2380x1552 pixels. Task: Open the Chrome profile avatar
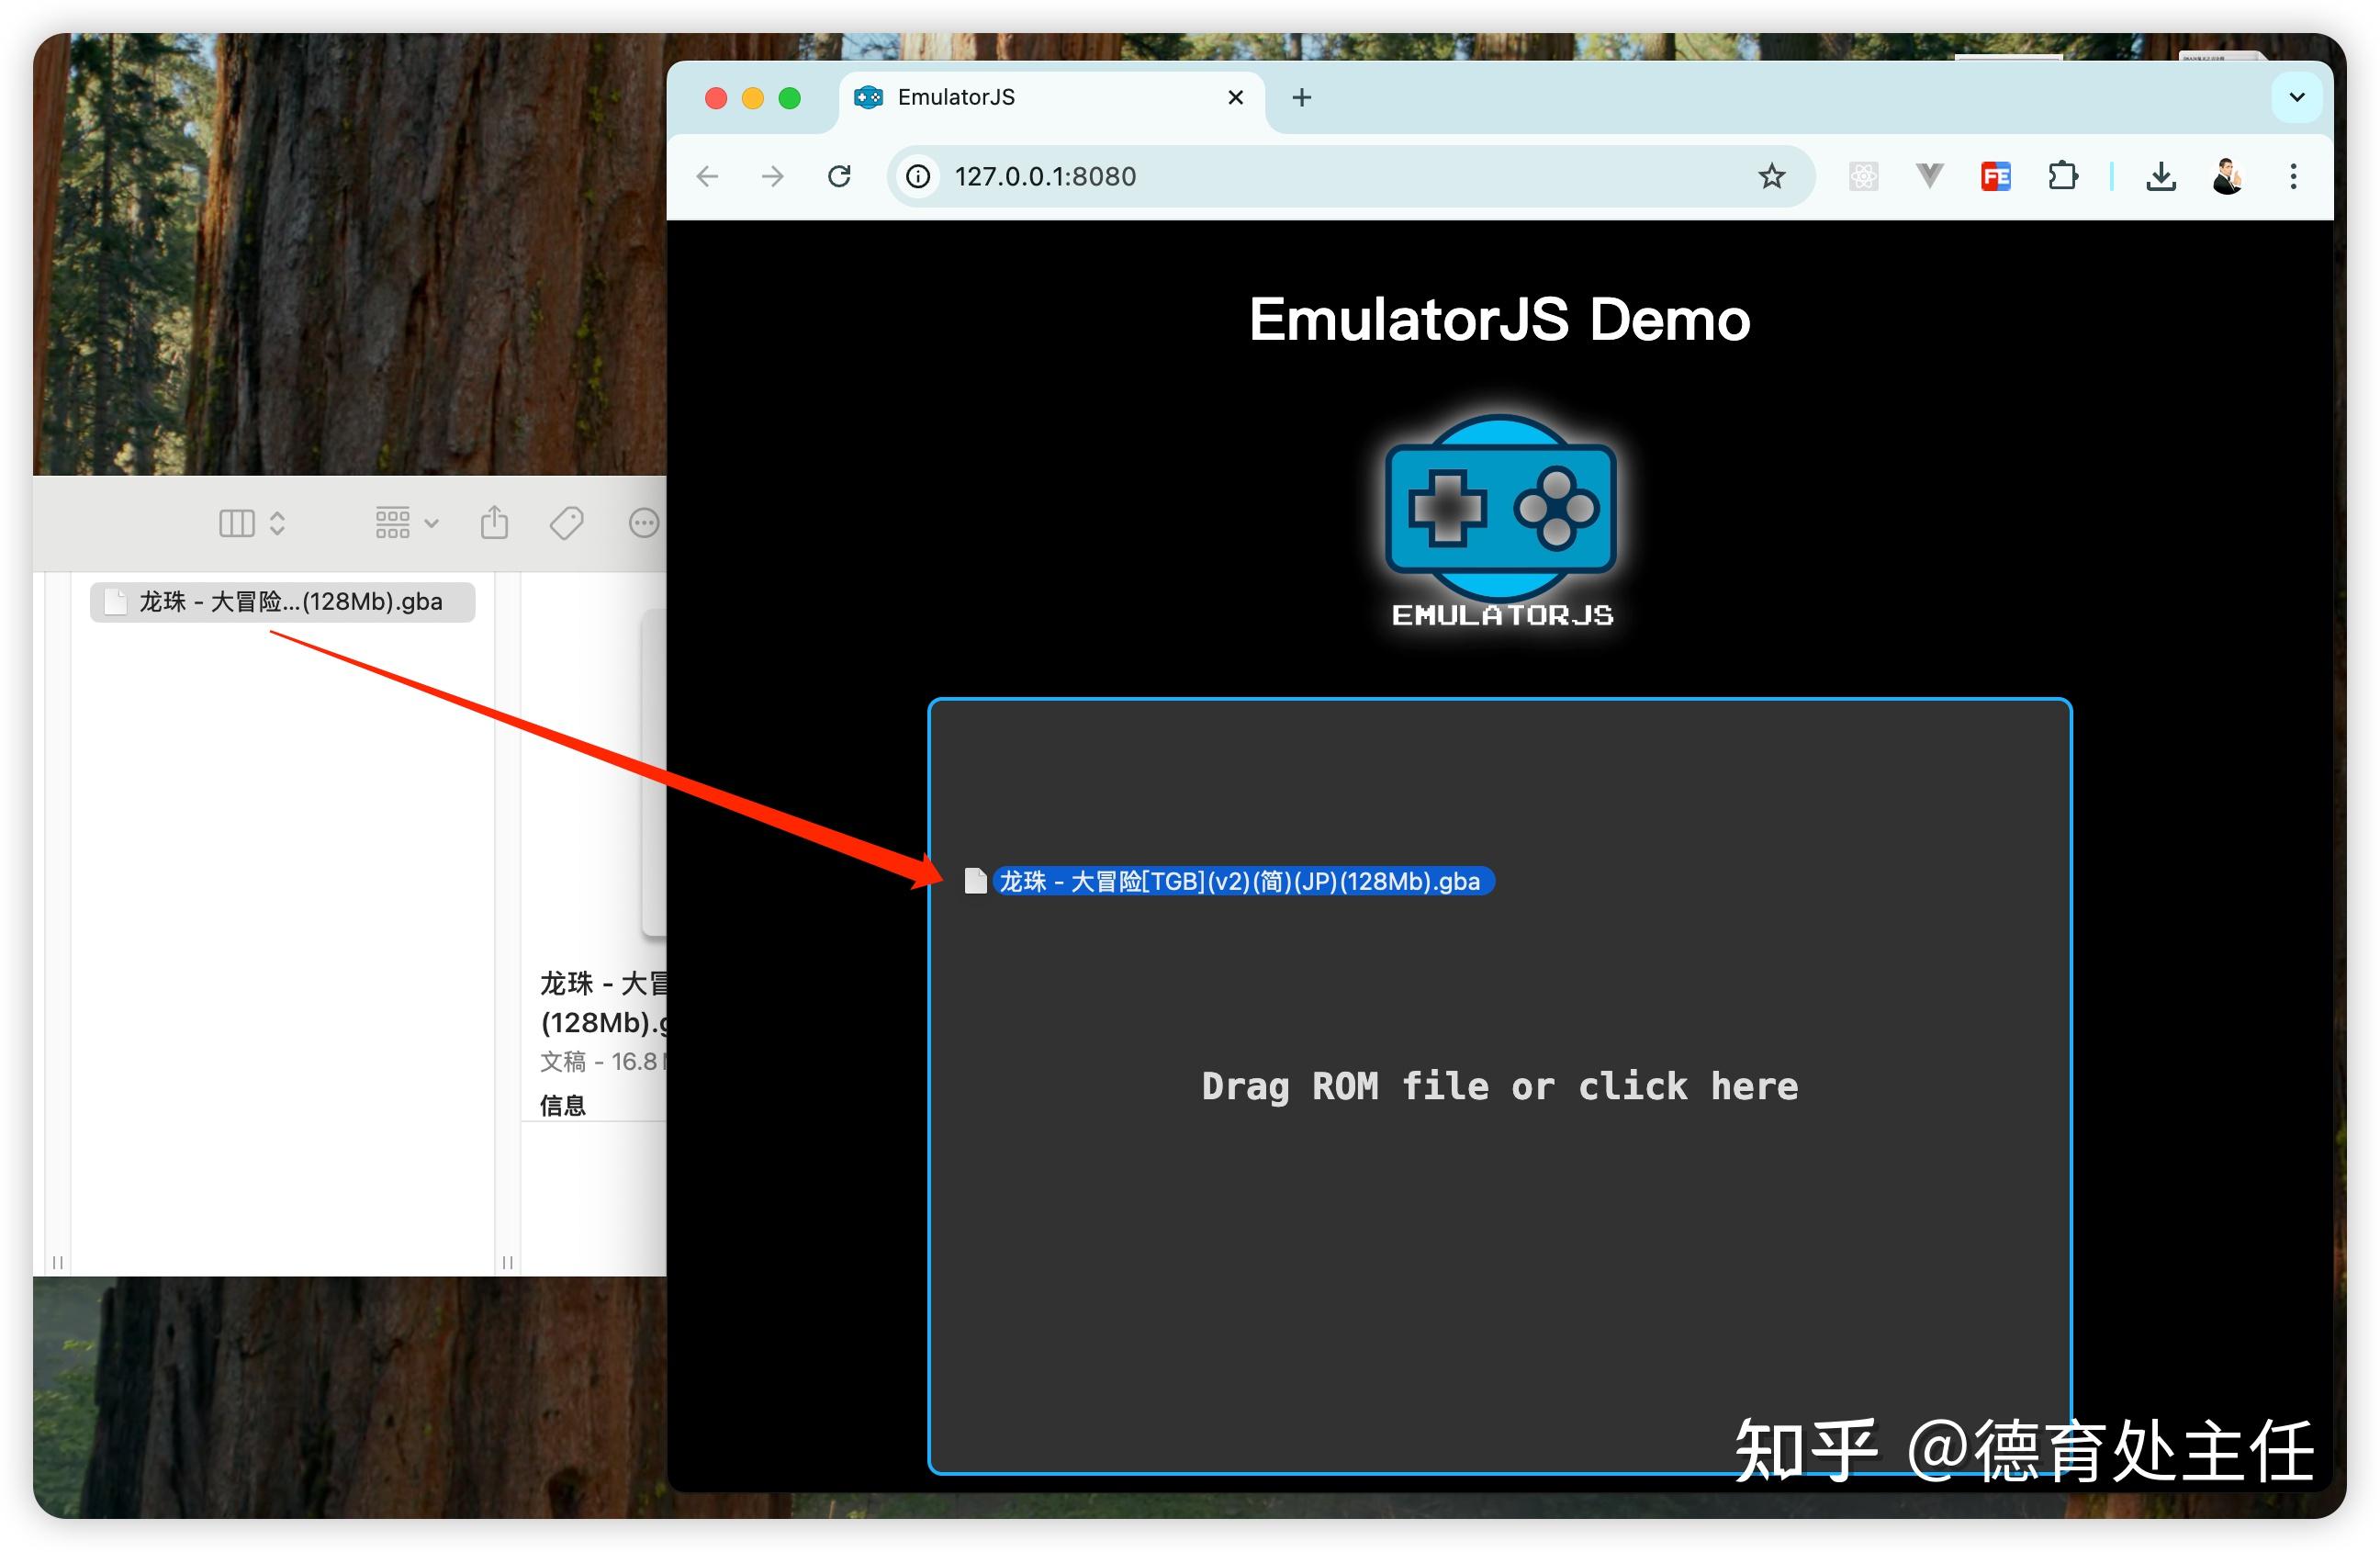coord(2227,177)
